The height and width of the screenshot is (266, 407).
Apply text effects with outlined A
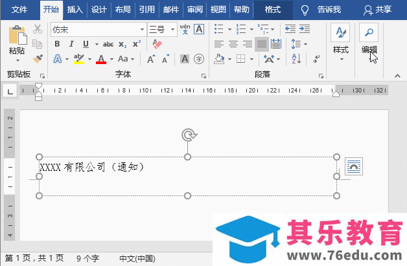tap(58, 59)
